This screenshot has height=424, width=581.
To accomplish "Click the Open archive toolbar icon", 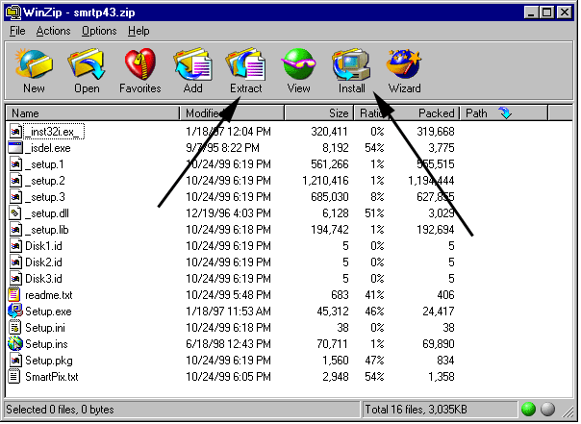I will [x=87, y=64].
